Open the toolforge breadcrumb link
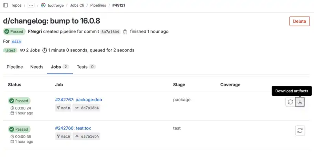This screenshot has width=314, height=157. pos(56,5)
